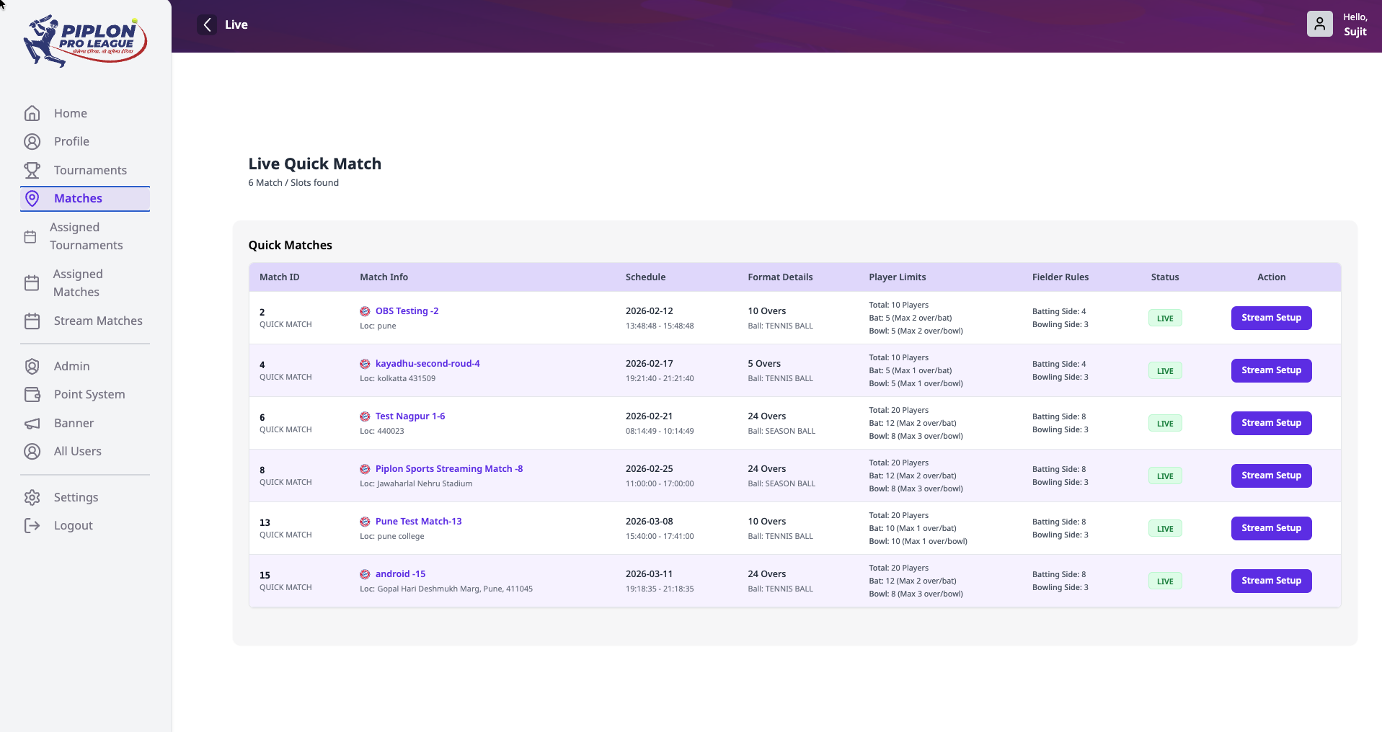Click Stream Setup for Test Nagpur 1-6

pos(1271,423)
